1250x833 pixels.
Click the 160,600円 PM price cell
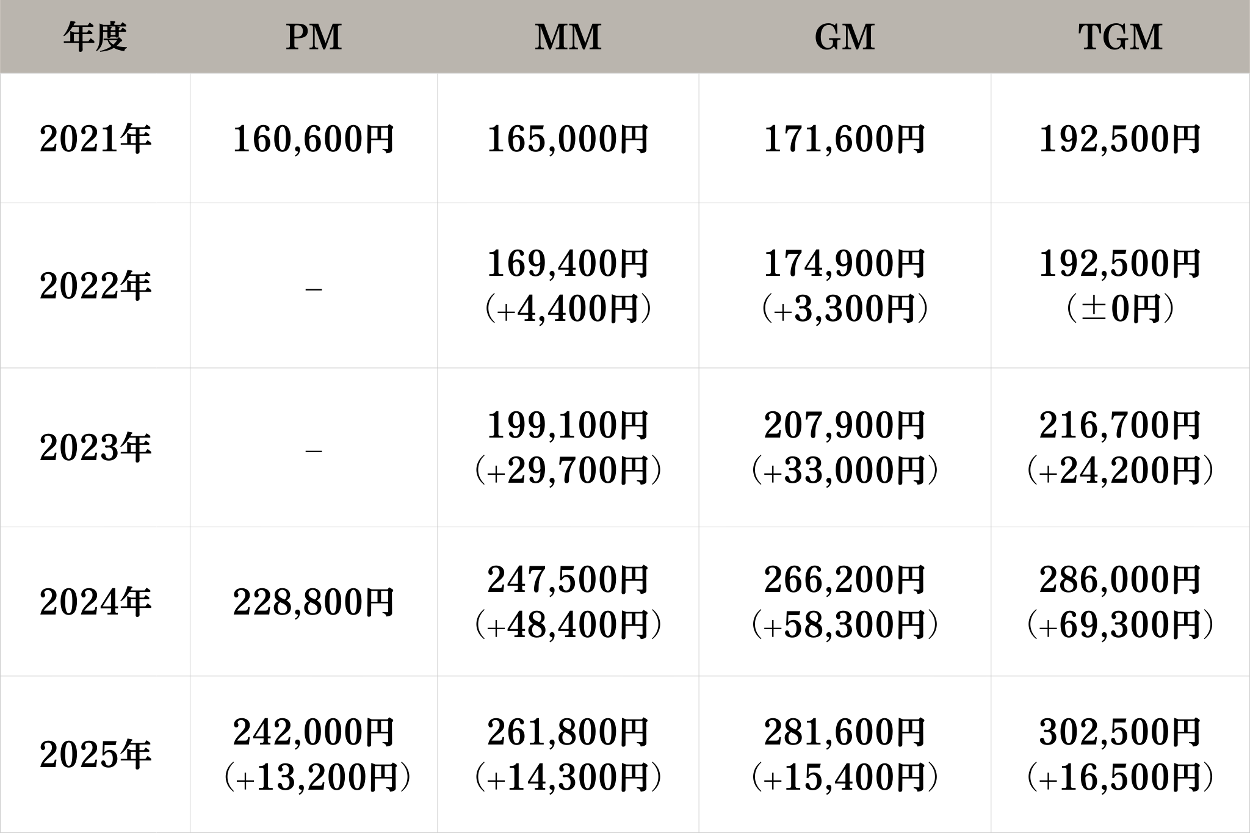pyautogui.click(x=313, y=139)
